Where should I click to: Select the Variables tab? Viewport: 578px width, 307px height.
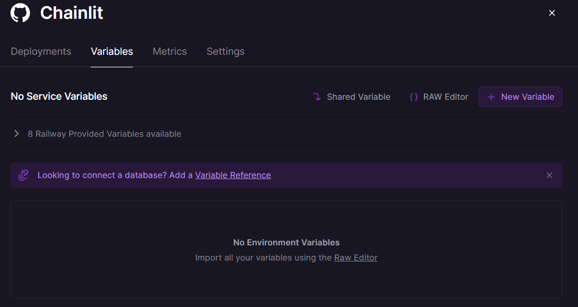[x=112, y=52]
